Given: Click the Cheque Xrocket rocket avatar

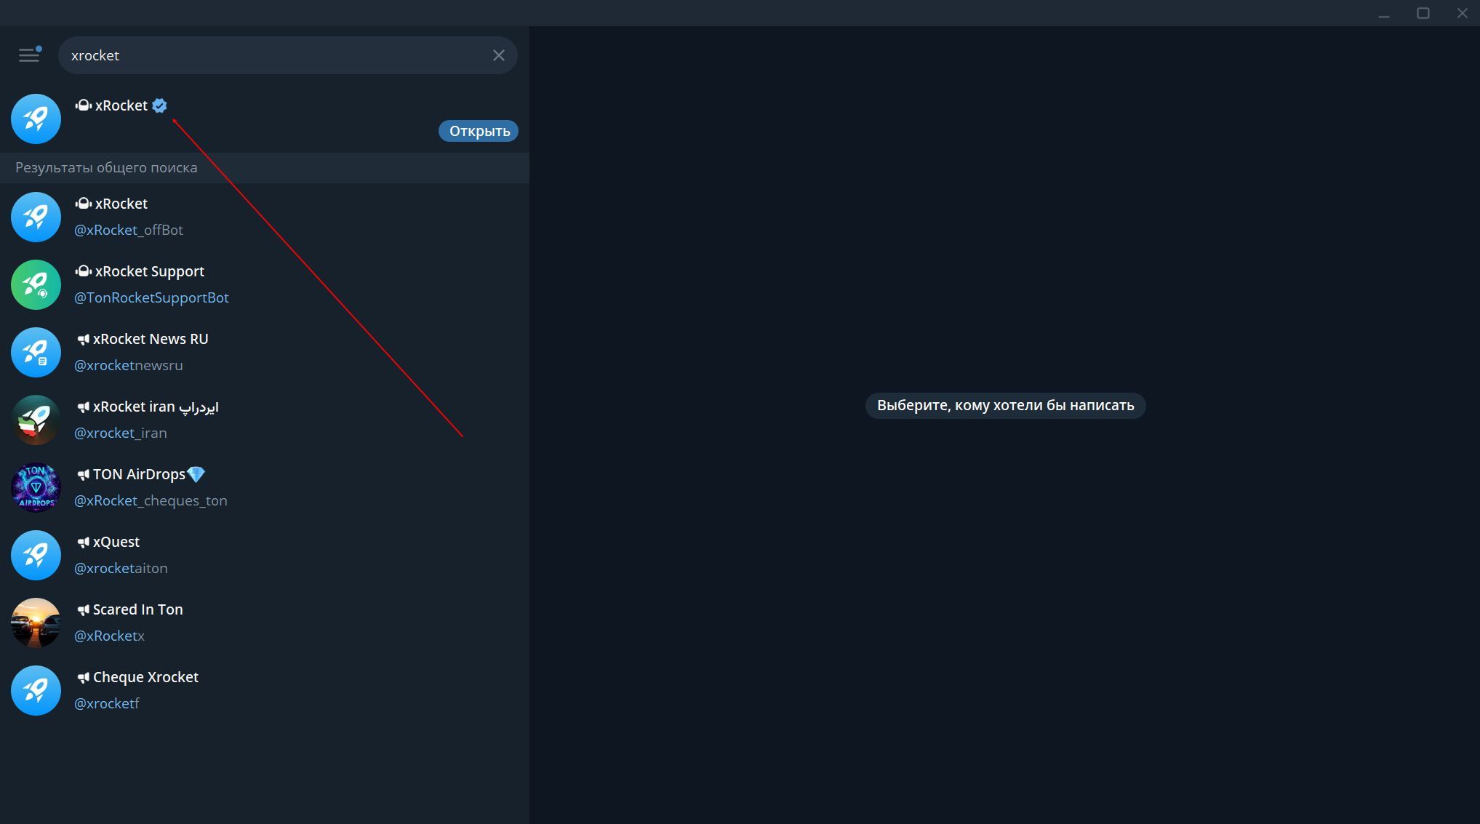Looking at the screenshot, I should tap(36, 690).
